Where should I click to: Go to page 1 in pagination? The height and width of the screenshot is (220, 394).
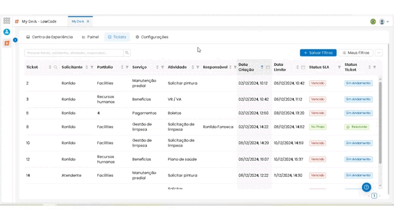374,196
